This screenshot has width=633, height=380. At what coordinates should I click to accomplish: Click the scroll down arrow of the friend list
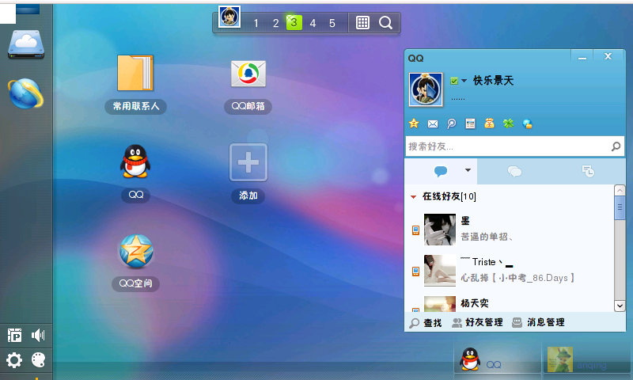(620, 306)
